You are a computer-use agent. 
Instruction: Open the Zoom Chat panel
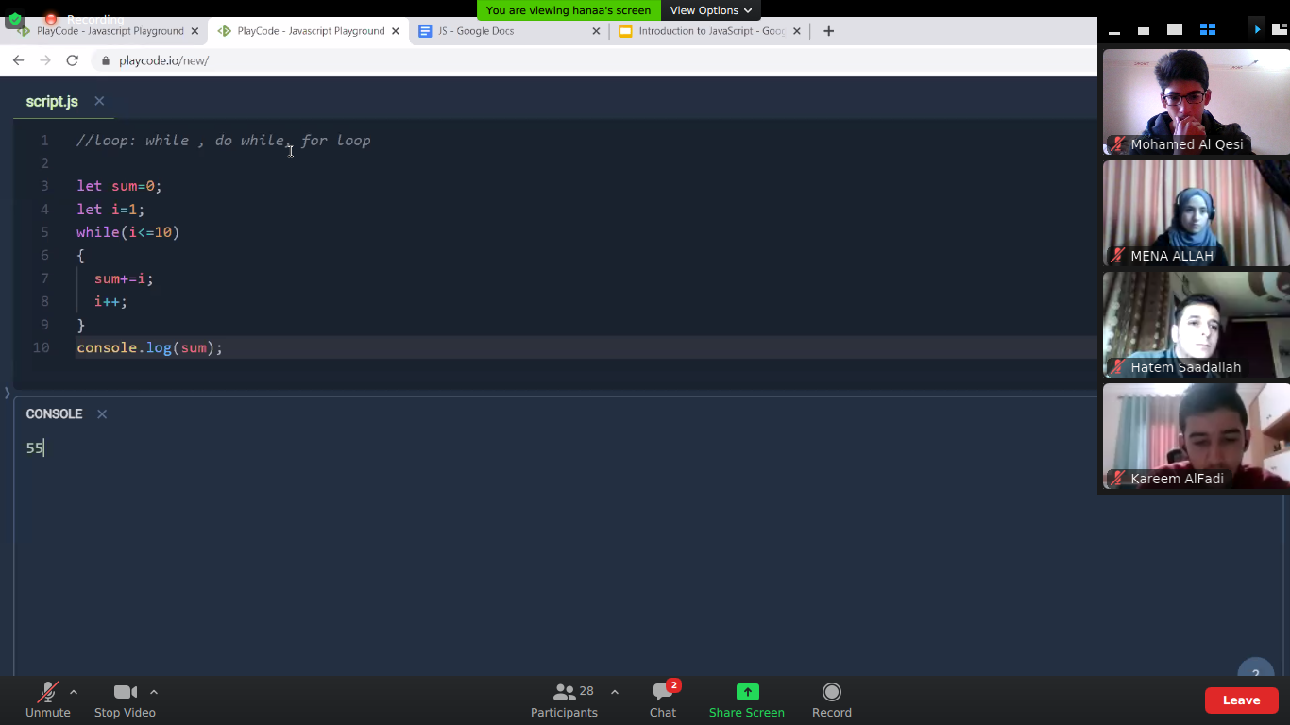pos(663,700)
